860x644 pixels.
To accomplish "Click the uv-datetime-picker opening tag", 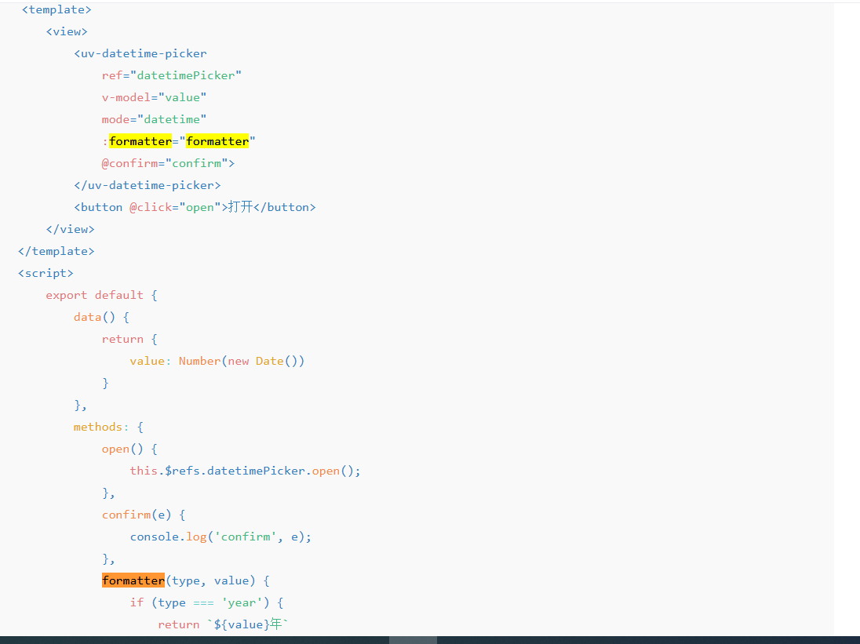I will tap(140, 53).
